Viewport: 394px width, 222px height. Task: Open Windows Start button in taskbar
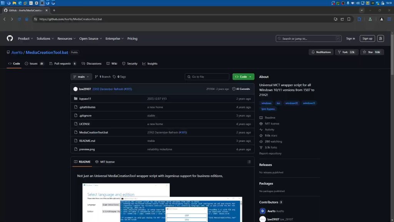[3, 3]
